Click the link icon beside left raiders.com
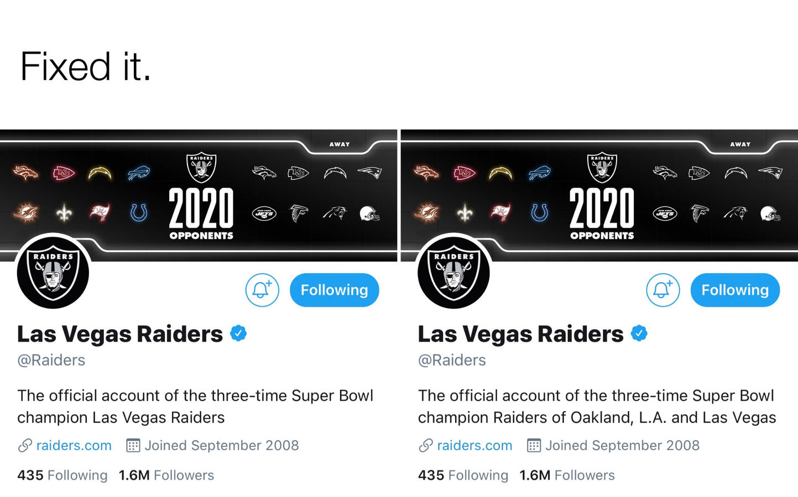 point(25,446)
